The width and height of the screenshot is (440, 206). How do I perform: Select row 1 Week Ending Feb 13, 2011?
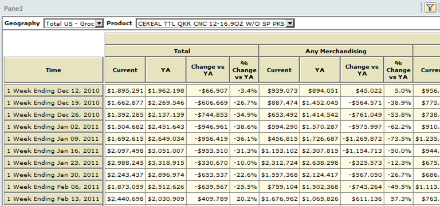53,199
